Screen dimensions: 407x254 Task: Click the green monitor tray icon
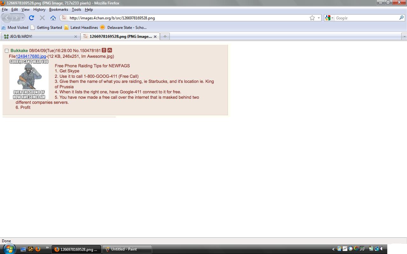[362, 249]
